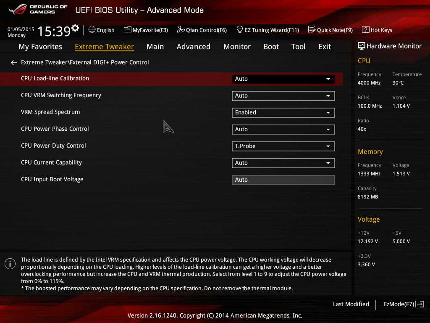Change the VRM Spread Spectrum Enabled setting
Screen dimensions: 430x323
pyautogui.click(x=283, y=113)
